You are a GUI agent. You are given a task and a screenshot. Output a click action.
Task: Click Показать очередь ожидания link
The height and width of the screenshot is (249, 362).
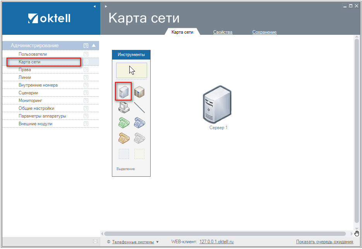tap(324, 242)
